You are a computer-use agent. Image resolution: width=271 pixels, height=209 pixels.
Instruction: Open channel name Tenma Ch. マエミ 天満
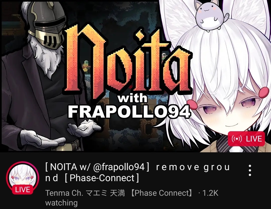coord(85,193)
